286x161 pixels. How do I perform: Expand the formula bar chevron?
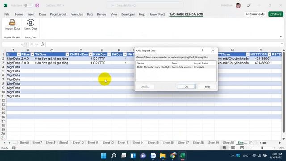click(x=282, y=44)
